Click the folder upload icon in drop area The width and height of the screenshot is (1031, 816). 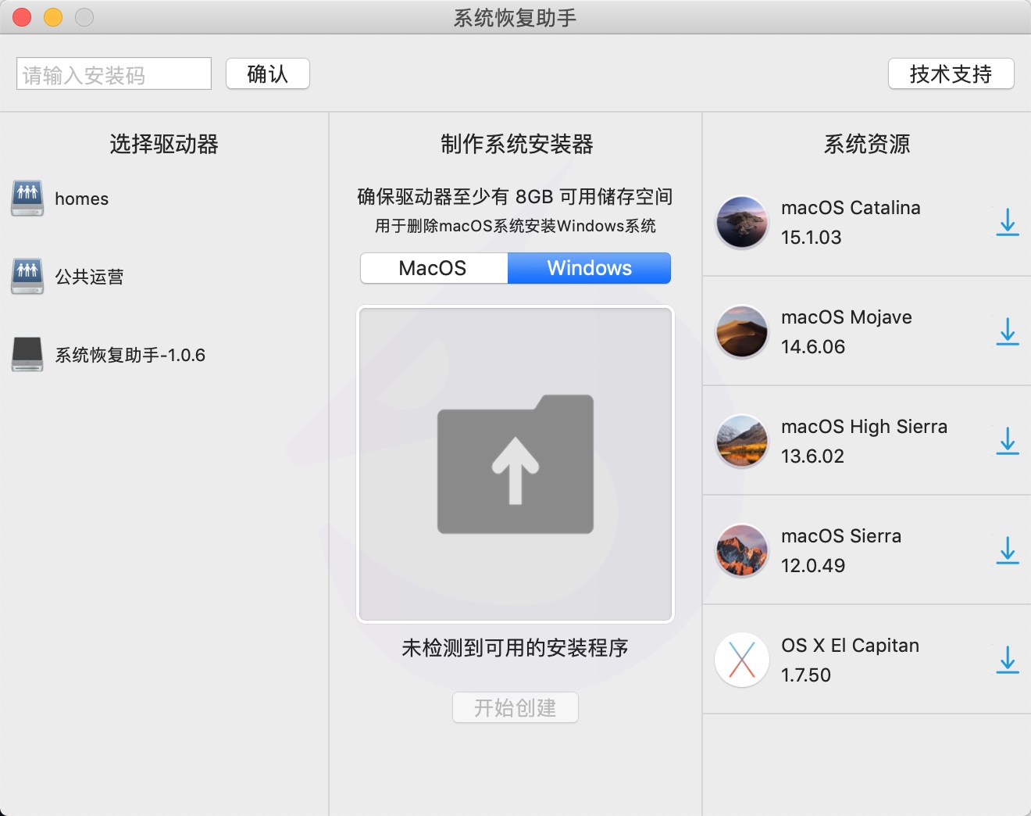pos(515,464)
